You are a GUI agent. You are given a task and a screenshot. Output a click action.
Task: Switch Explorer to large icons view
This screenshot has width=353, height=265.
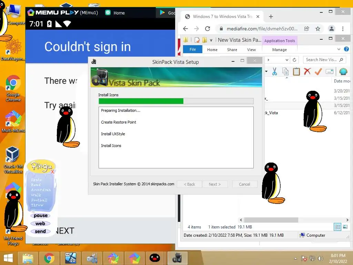coord(345,227)
